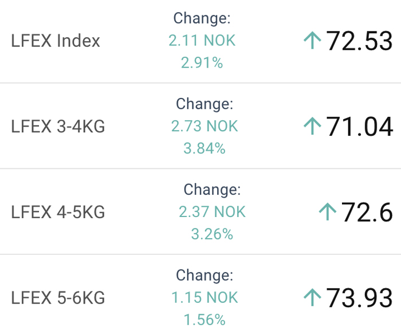The width and height of the screenshot is (401, 335).
Task: Click the 73.93 price value
Action: point(359,298)
